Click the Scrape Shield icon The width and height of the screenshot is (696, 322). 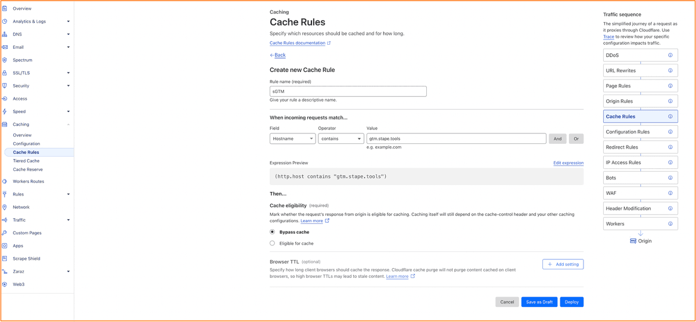5,259
